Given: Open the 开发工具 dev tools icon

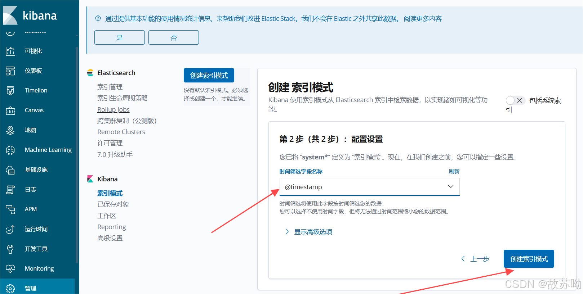Looking at the screenshot, I should (10, 249).
